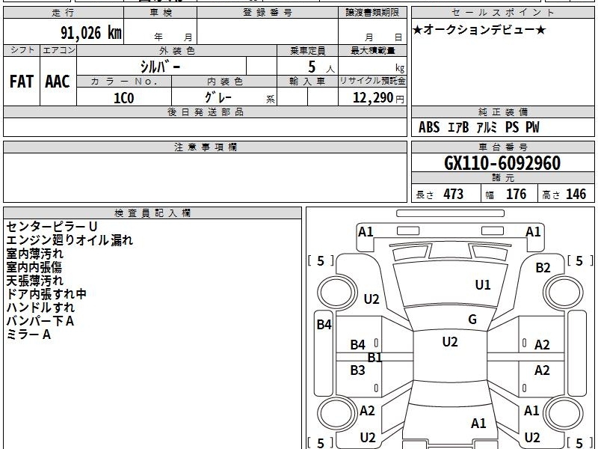Viewport: 598px width, 449px height.
Task: Select the note ドア内張すれ中
Action: 46,294
